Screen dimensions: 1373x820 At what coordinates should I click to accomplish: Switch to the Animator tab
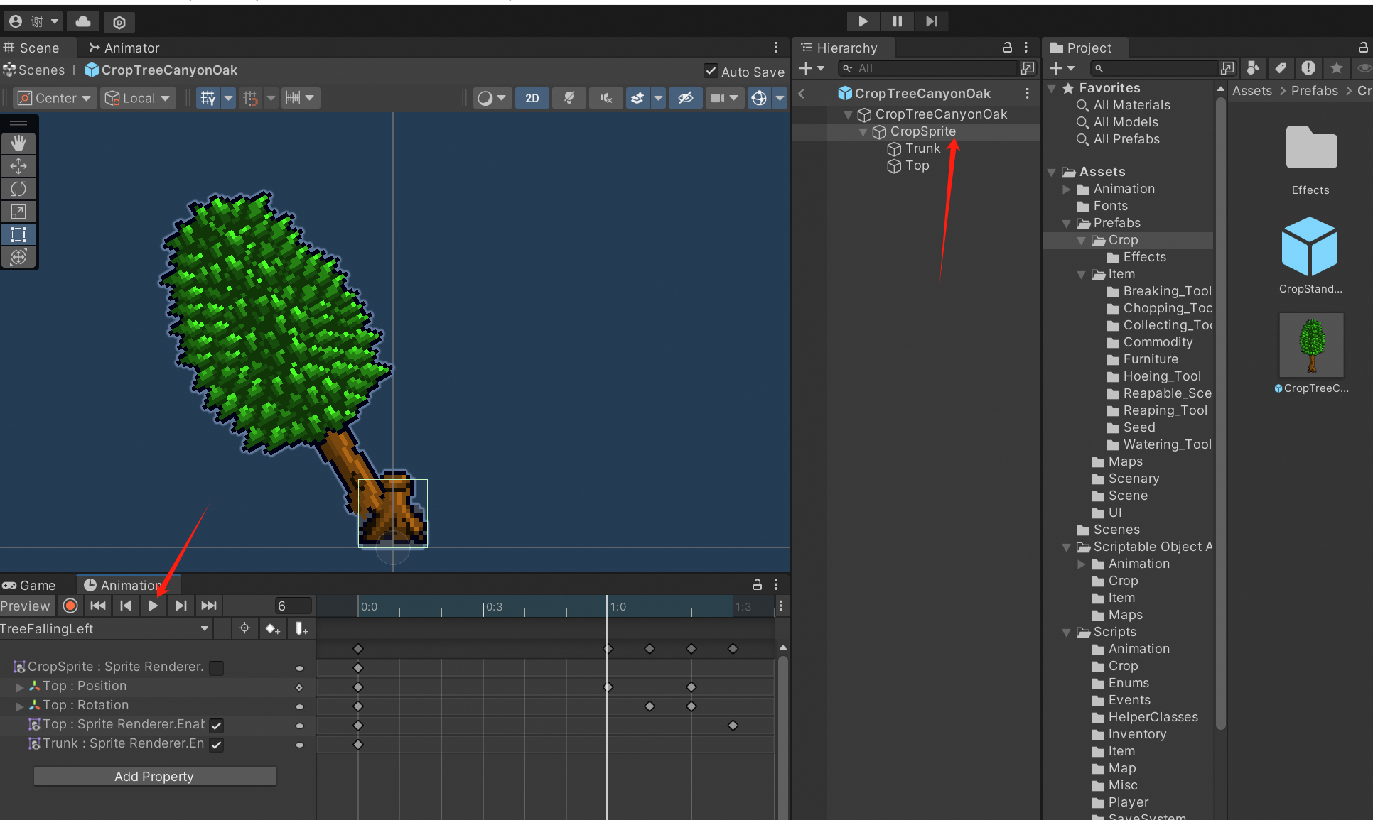(x=124, y=48)
